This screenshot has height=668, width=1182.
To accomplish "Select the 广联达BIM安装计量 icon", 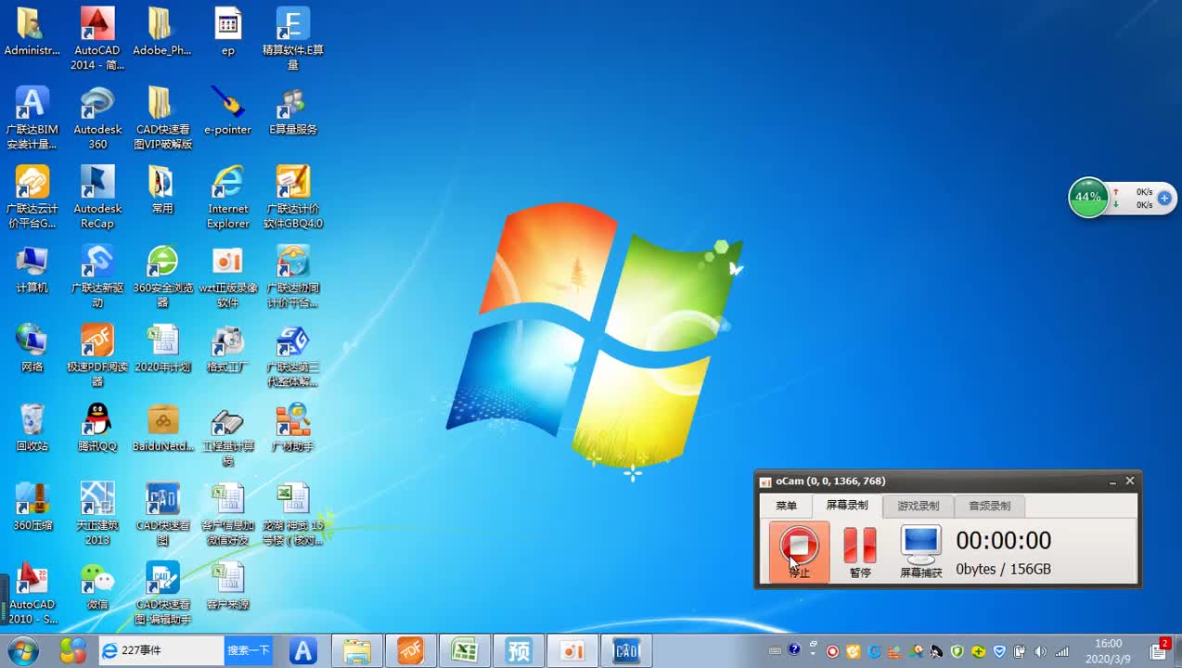I will (32, 118).
